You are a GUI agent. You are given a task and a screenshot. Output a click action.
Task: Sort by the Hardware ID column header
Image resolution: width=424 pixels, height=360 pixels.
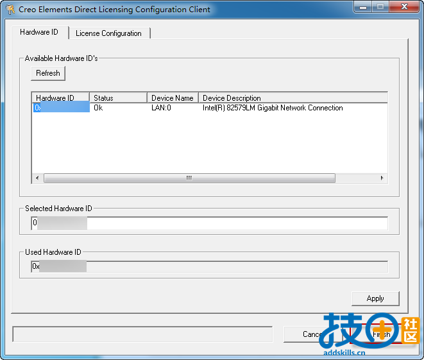(61, 98)
